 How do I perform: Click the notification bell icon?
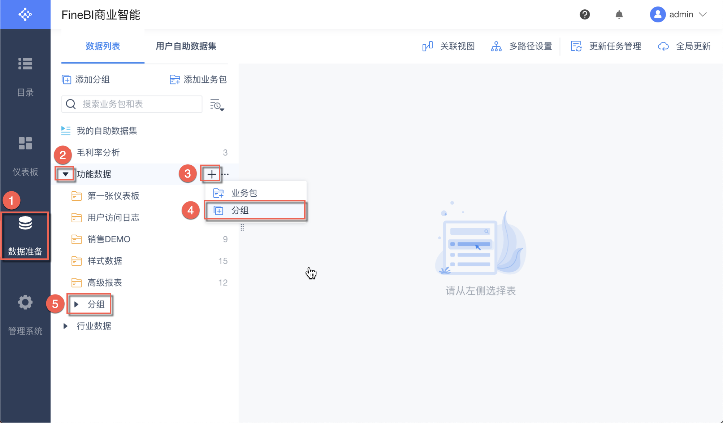tap(619, 14)
